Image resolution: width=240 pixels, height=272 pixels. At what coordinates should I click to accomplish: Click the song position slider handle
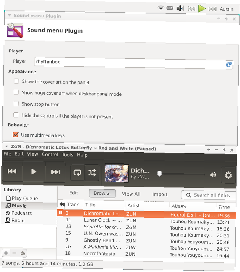click(159, 174)
